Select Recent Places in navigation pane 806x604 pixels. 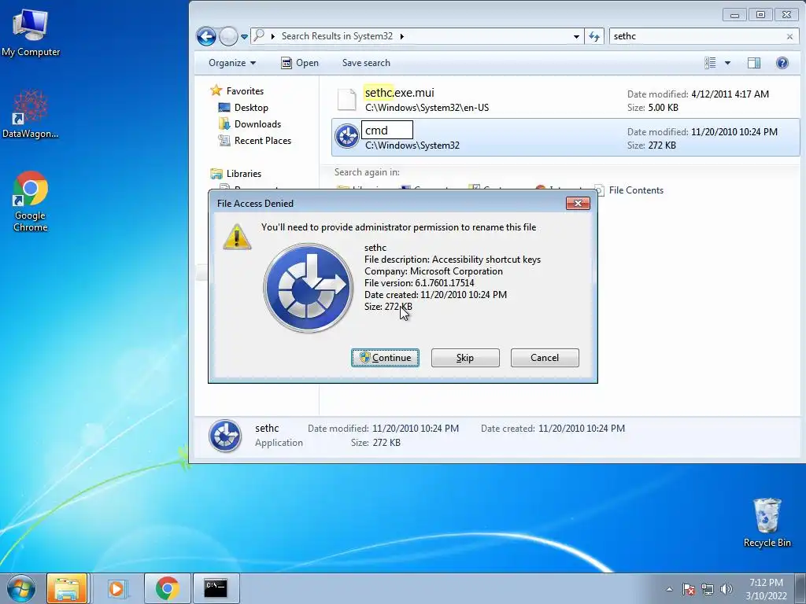(254, 140)
